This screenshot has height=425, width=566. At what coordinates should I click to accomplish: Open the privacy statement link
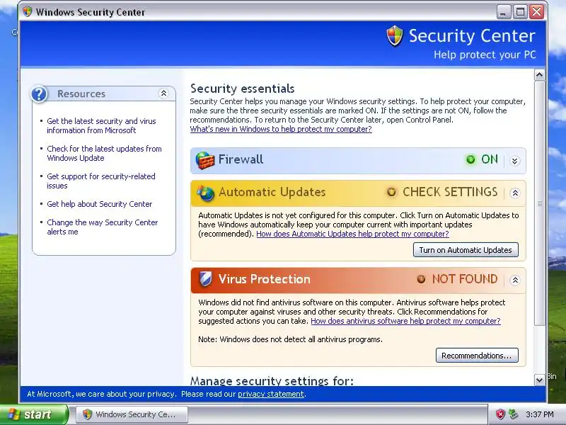pyautogui.click(x=271, y=394)
